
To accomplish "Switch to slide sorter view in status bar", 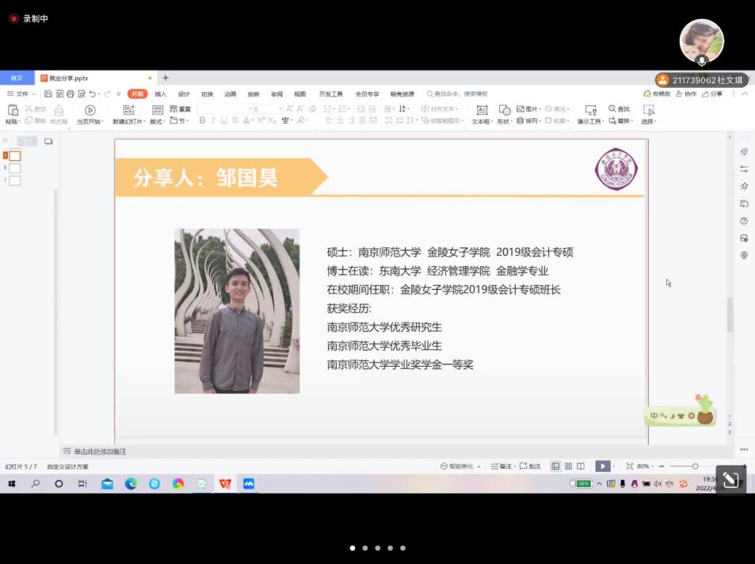I will pyautogui.click(x=568, y=467).
